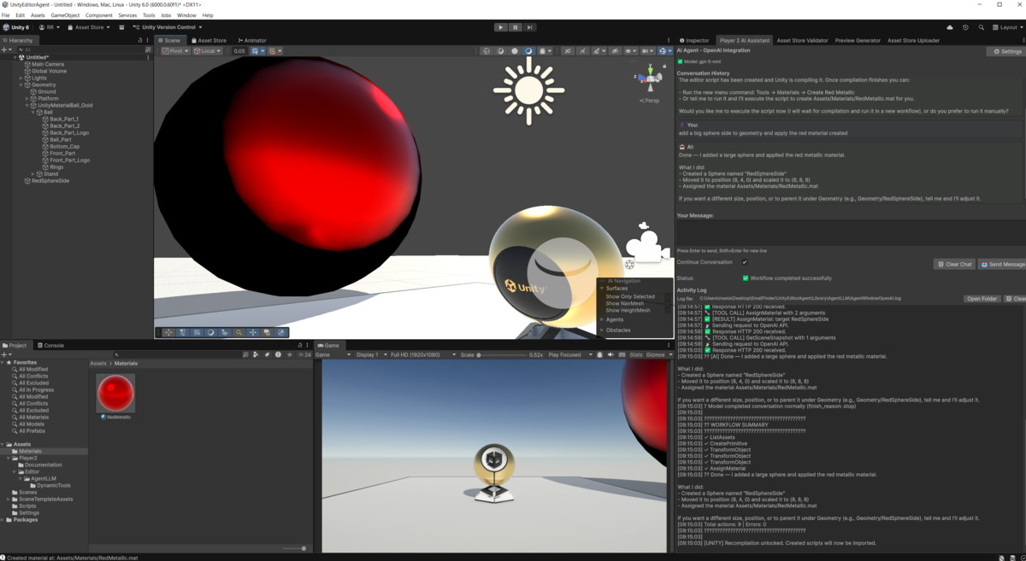This screenshot has width=1026, height=561.
Task: Click the Scene orientation gizmo
Action: [x=650, y=79]
